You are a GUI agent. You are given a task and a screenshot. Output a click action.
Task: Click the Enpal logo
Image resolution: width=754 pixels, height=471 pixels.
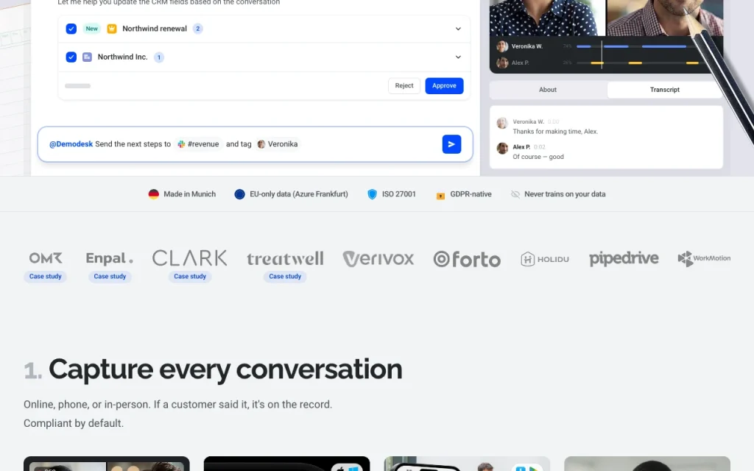click(109, 258)
